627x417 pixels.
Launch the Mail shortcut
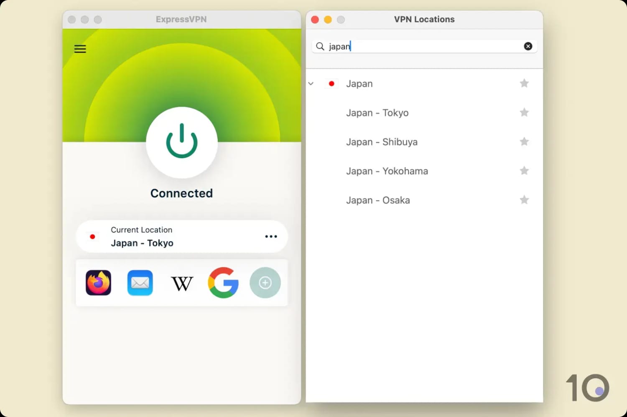140,283
